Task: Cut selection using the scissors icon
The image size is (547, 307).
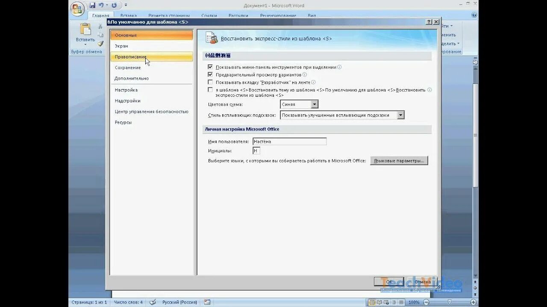Action: tap(100, 26)
